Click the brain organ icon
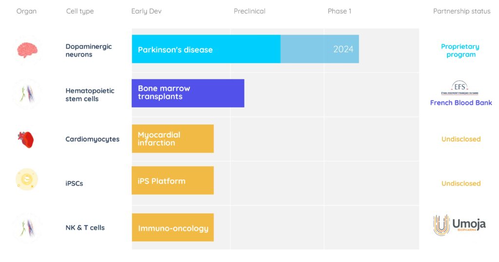 [x=27, y=50]
